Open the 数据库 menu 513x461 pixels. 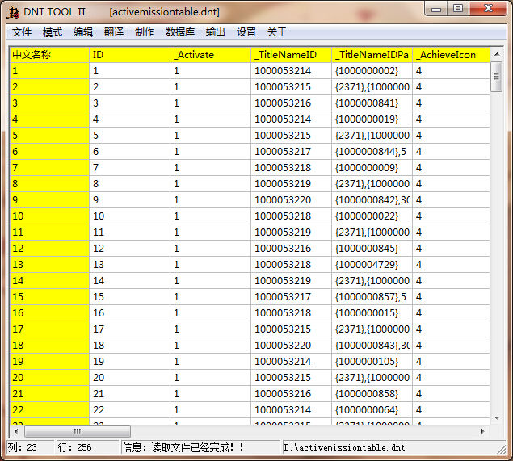(x=179, y=32)
